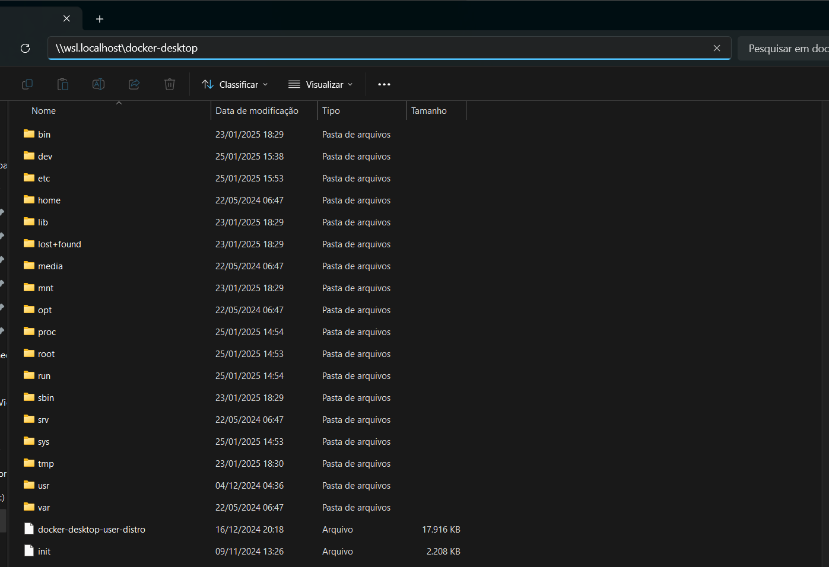Clear the address bar with the X icon
829x567 pixels.
(717, 48)
